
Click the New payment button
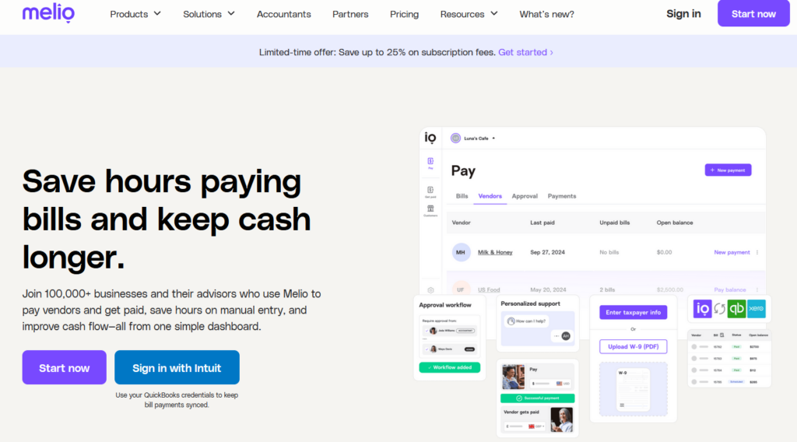click(728, 170)
